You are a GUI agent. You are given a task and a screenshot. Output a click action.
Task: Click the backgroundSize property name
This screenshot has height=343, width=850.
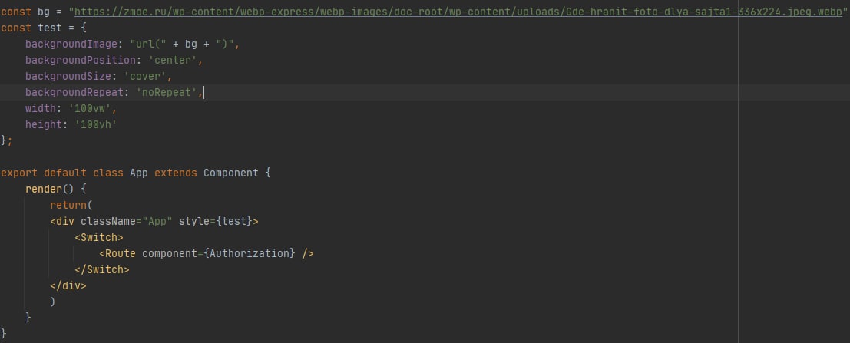[x=68, y=77]
